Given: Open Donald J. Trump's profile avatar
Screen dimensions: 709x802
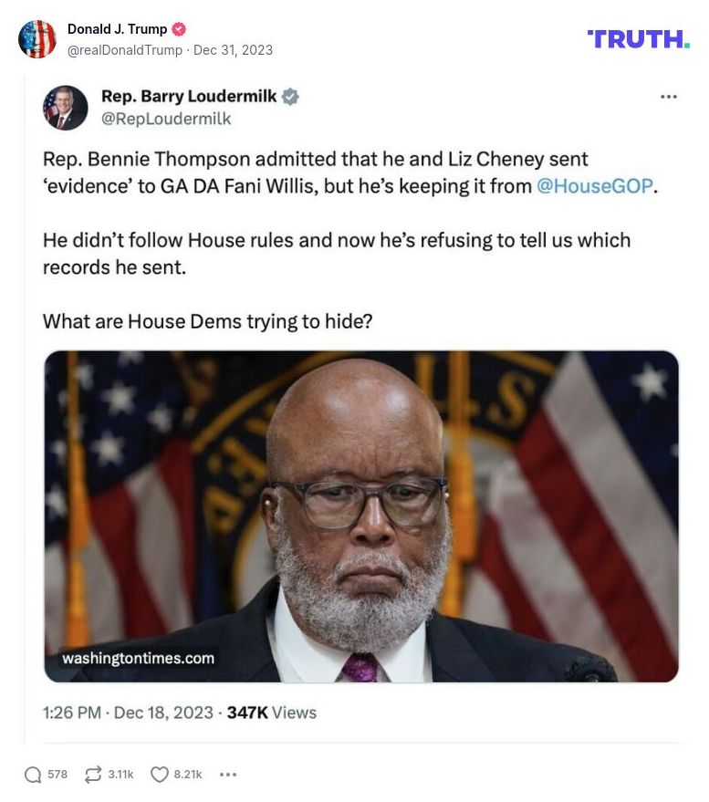Looking at the screenshot, I should 38,39.
